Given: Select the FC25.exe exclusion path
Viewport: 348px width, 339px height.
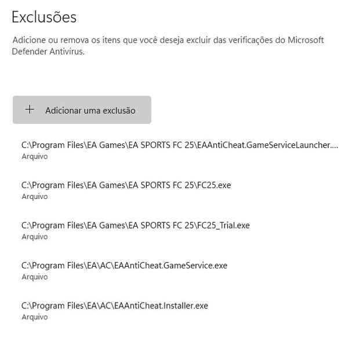Looking at the screenshot, I should tap(126, 185).
